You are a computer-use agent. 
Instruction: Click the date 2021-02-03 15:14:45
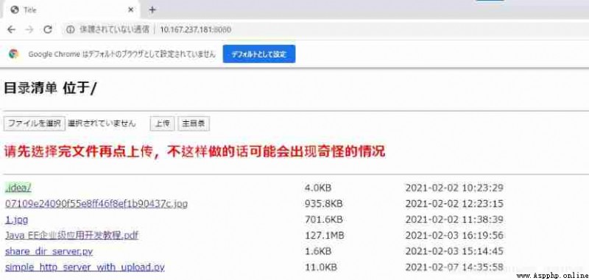click(x=454, y=251)
